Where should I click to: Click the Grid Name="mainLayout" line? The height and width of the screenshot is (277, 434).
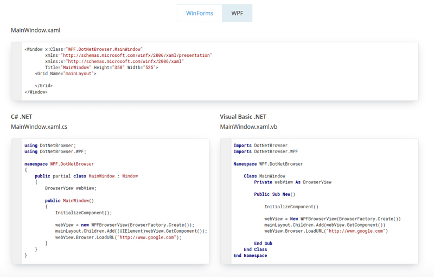coord(66,74)
